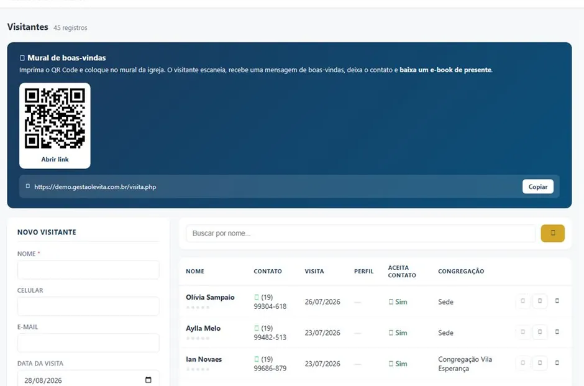Click the Congregação column header

461,271
